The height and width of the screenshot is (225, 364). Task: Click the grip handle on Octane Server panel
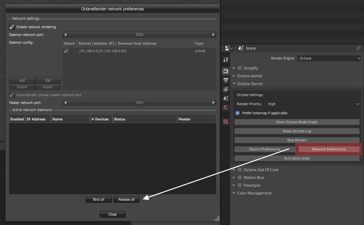[x=359, y=84]
